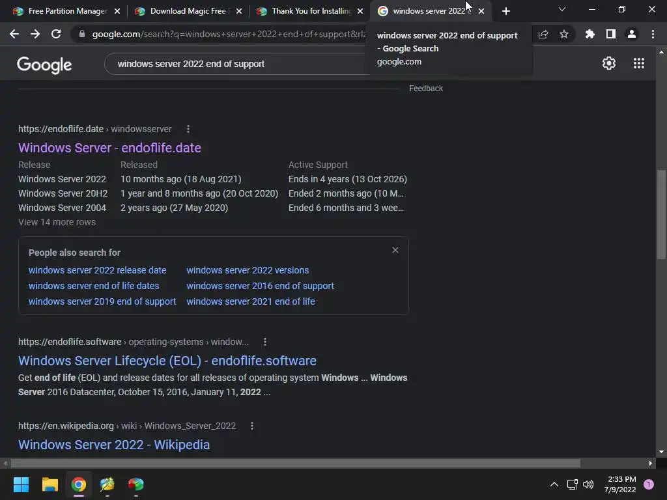Open the partition manager taskbar icon
This screenshot has width=667, height=500.
pos(135,484)
